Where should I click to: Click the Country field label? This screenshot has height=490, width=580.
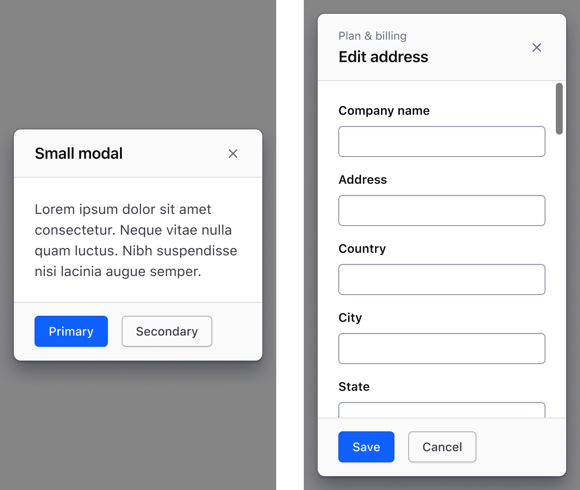[362, 249]
